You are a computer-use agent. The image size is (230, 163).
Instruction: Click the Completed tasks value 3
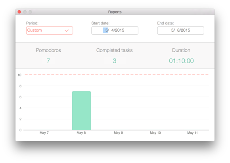(x=115, y=61)
